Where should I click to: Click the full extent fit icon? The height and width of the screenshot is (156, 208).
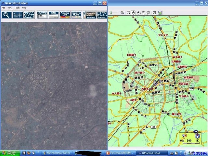(154, 13)
